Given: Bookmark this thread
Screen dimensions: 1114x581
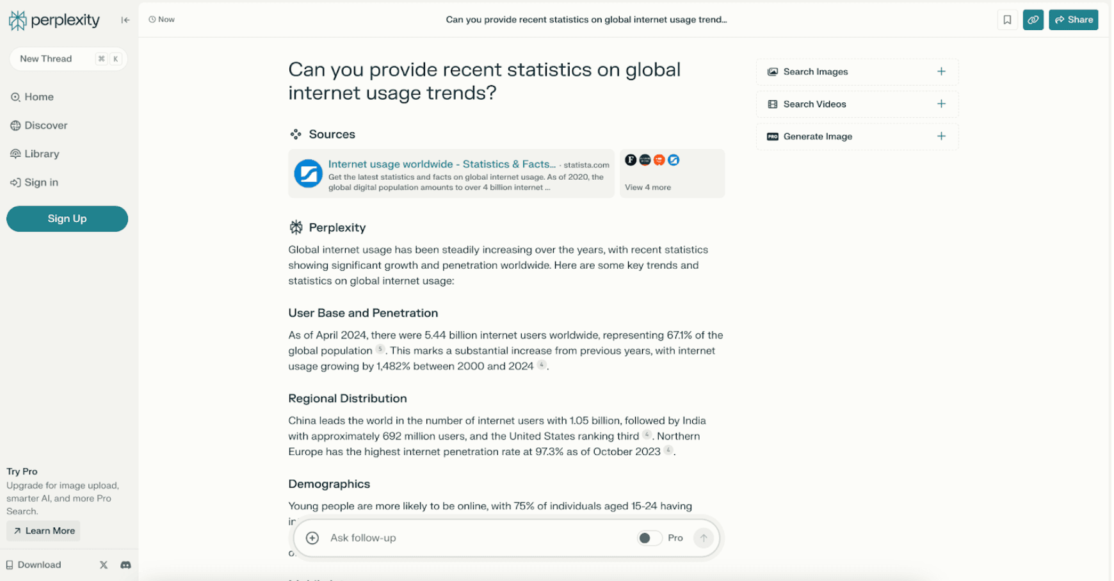Looking at the screenshot, I should click(1007, 20).
